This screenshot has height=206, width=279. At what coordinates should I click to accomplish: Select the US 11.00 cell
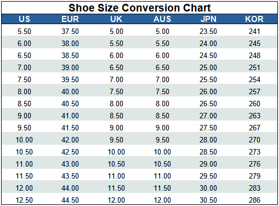click(24, 164)
